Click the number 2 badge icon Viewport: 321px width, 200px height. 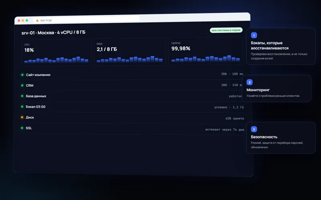[249, 82]
